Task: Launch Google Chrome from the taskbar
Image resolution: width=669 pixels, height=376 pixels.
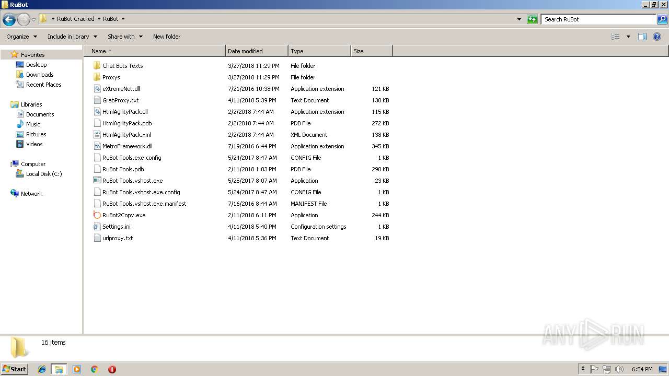Action: click(x=95, y=369)
